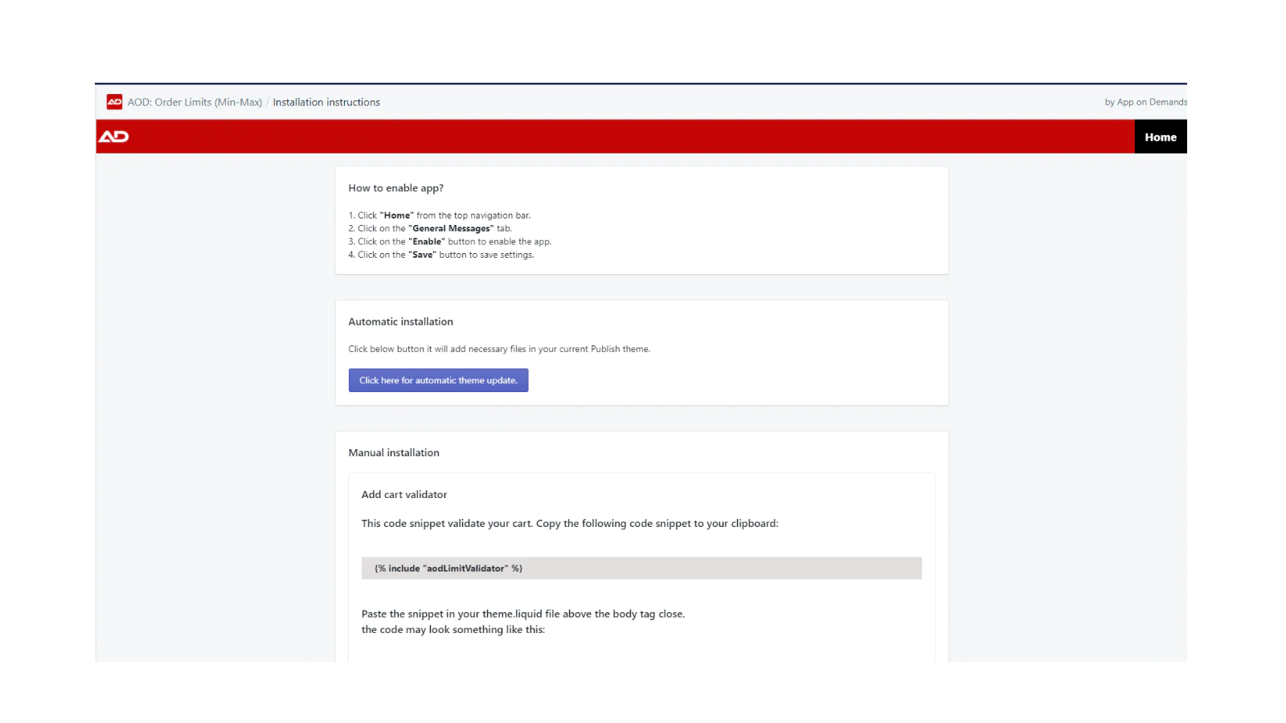This screenshot has height=723, width=1286.
Task: Click the "Automatic installation" section heading
Action: tap(400, 322)
